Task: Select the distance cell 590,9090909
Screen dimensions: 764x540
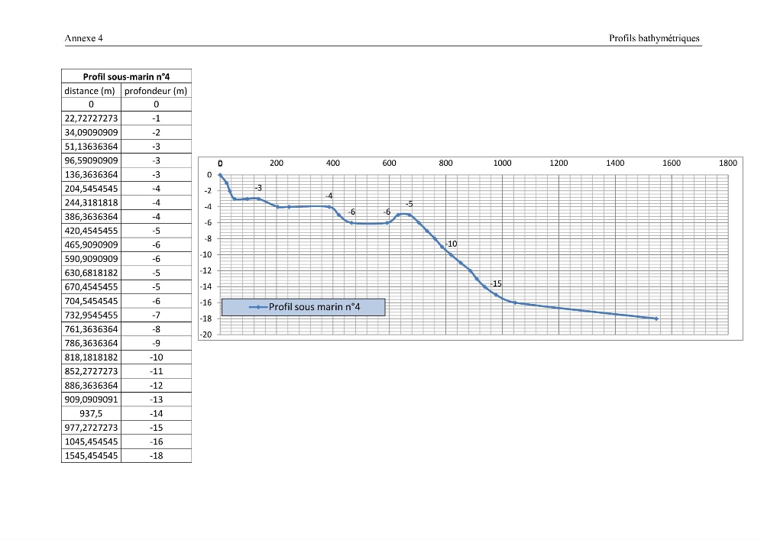Action: tap(91, 259)
